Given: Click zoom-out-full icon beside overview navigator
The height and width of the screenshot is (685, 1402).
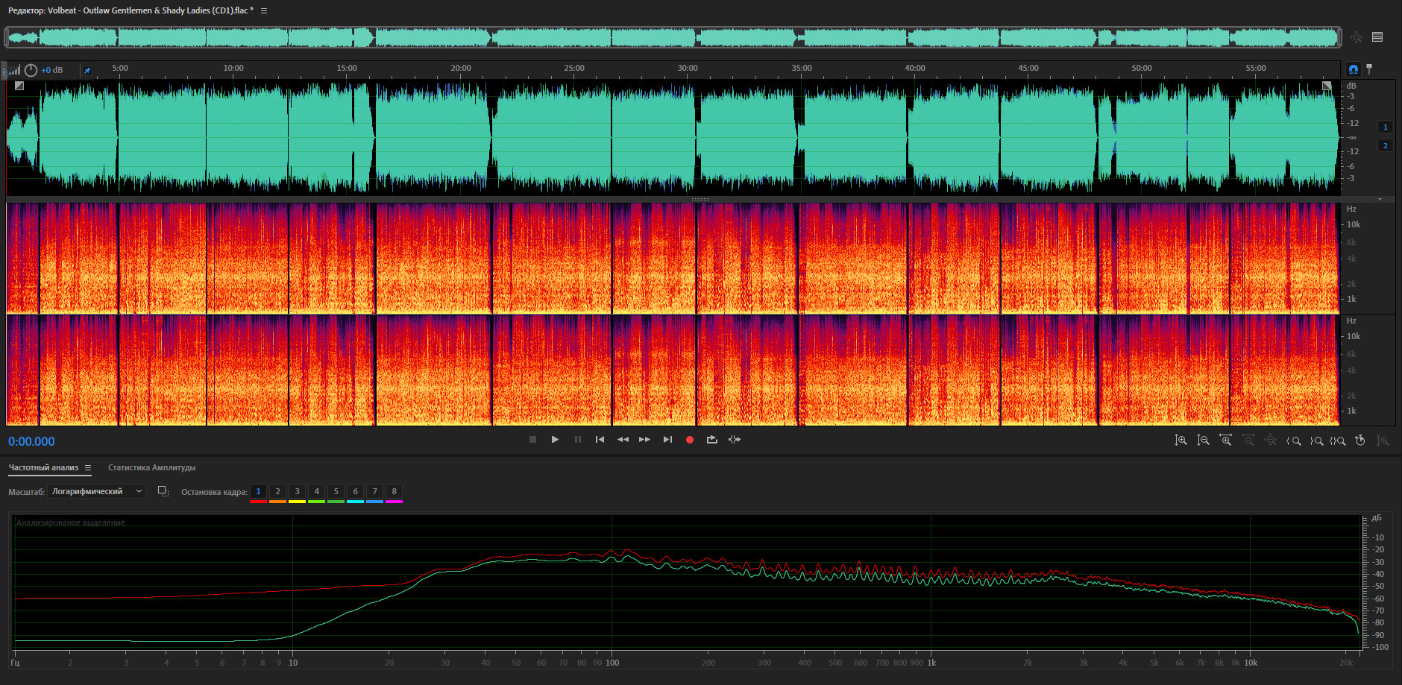Looking at the screenshot, I should click(1357, 37).
